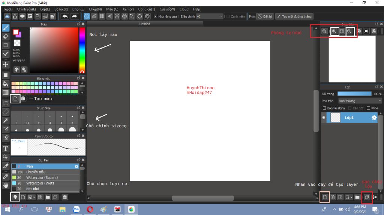Select Watercolor (Wet) brush

pyautogui.click(x=45, y=183)
